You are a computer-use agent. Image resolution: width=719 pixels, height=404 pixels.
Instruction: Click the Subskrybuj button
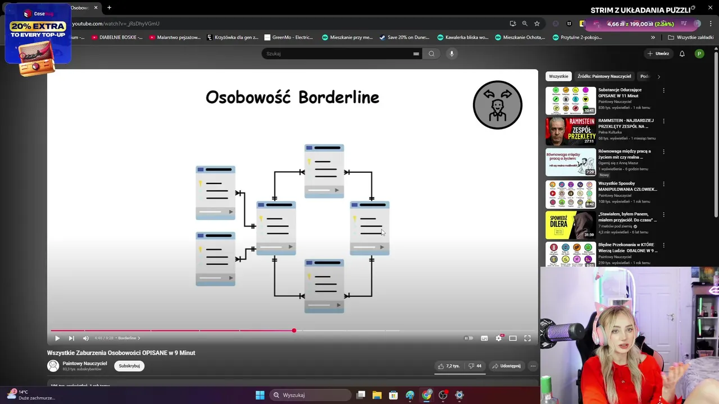coord(129,366)
